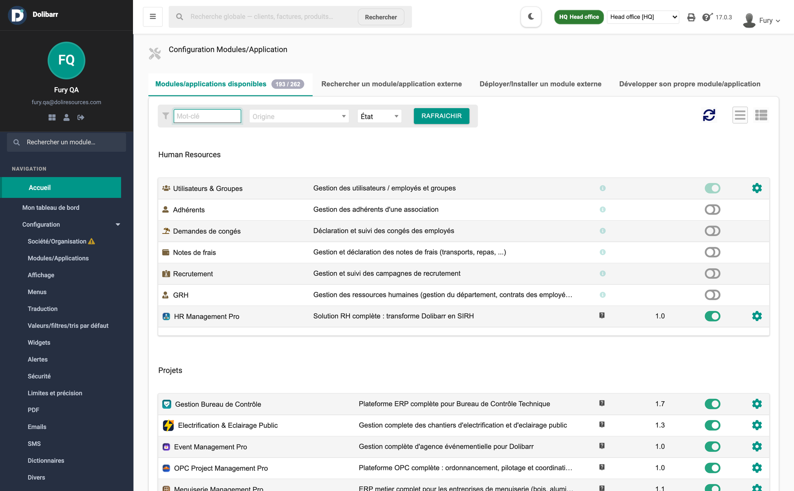Switch to Développer son propre module/application tab
This screenshot has height=491, width=794.
coord(690,84)
